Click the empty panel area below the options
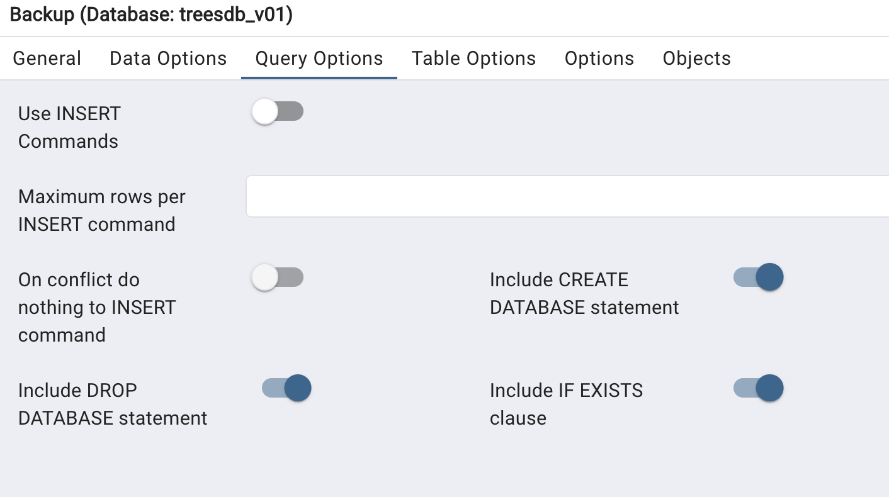This screenshot has height=497, width=889. (x=441, y=466)
